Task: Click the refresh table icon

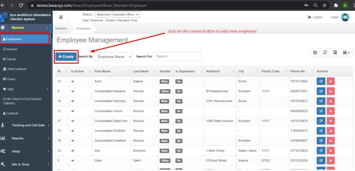Action: pos(325,53)
